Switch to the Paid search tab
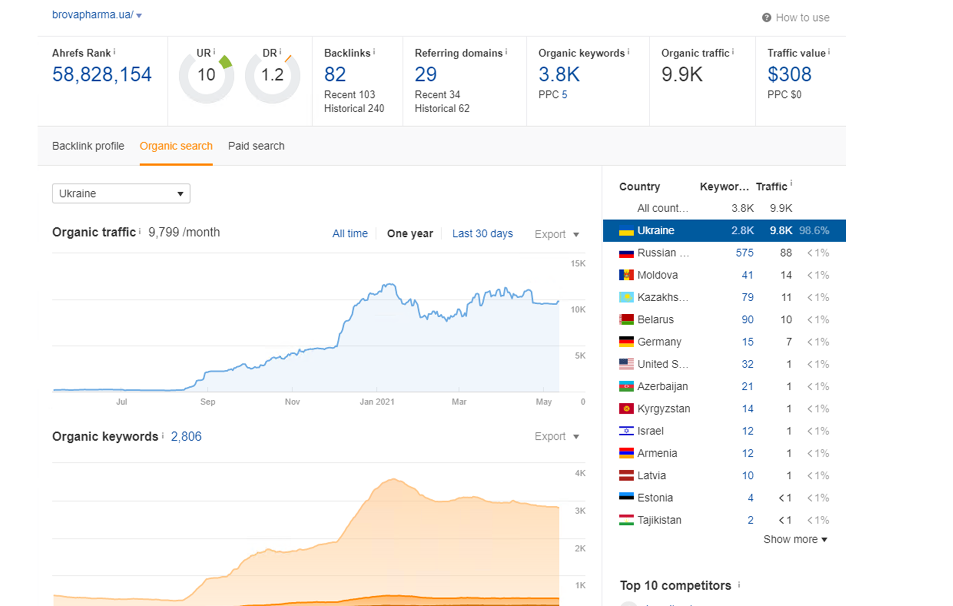 256,146
